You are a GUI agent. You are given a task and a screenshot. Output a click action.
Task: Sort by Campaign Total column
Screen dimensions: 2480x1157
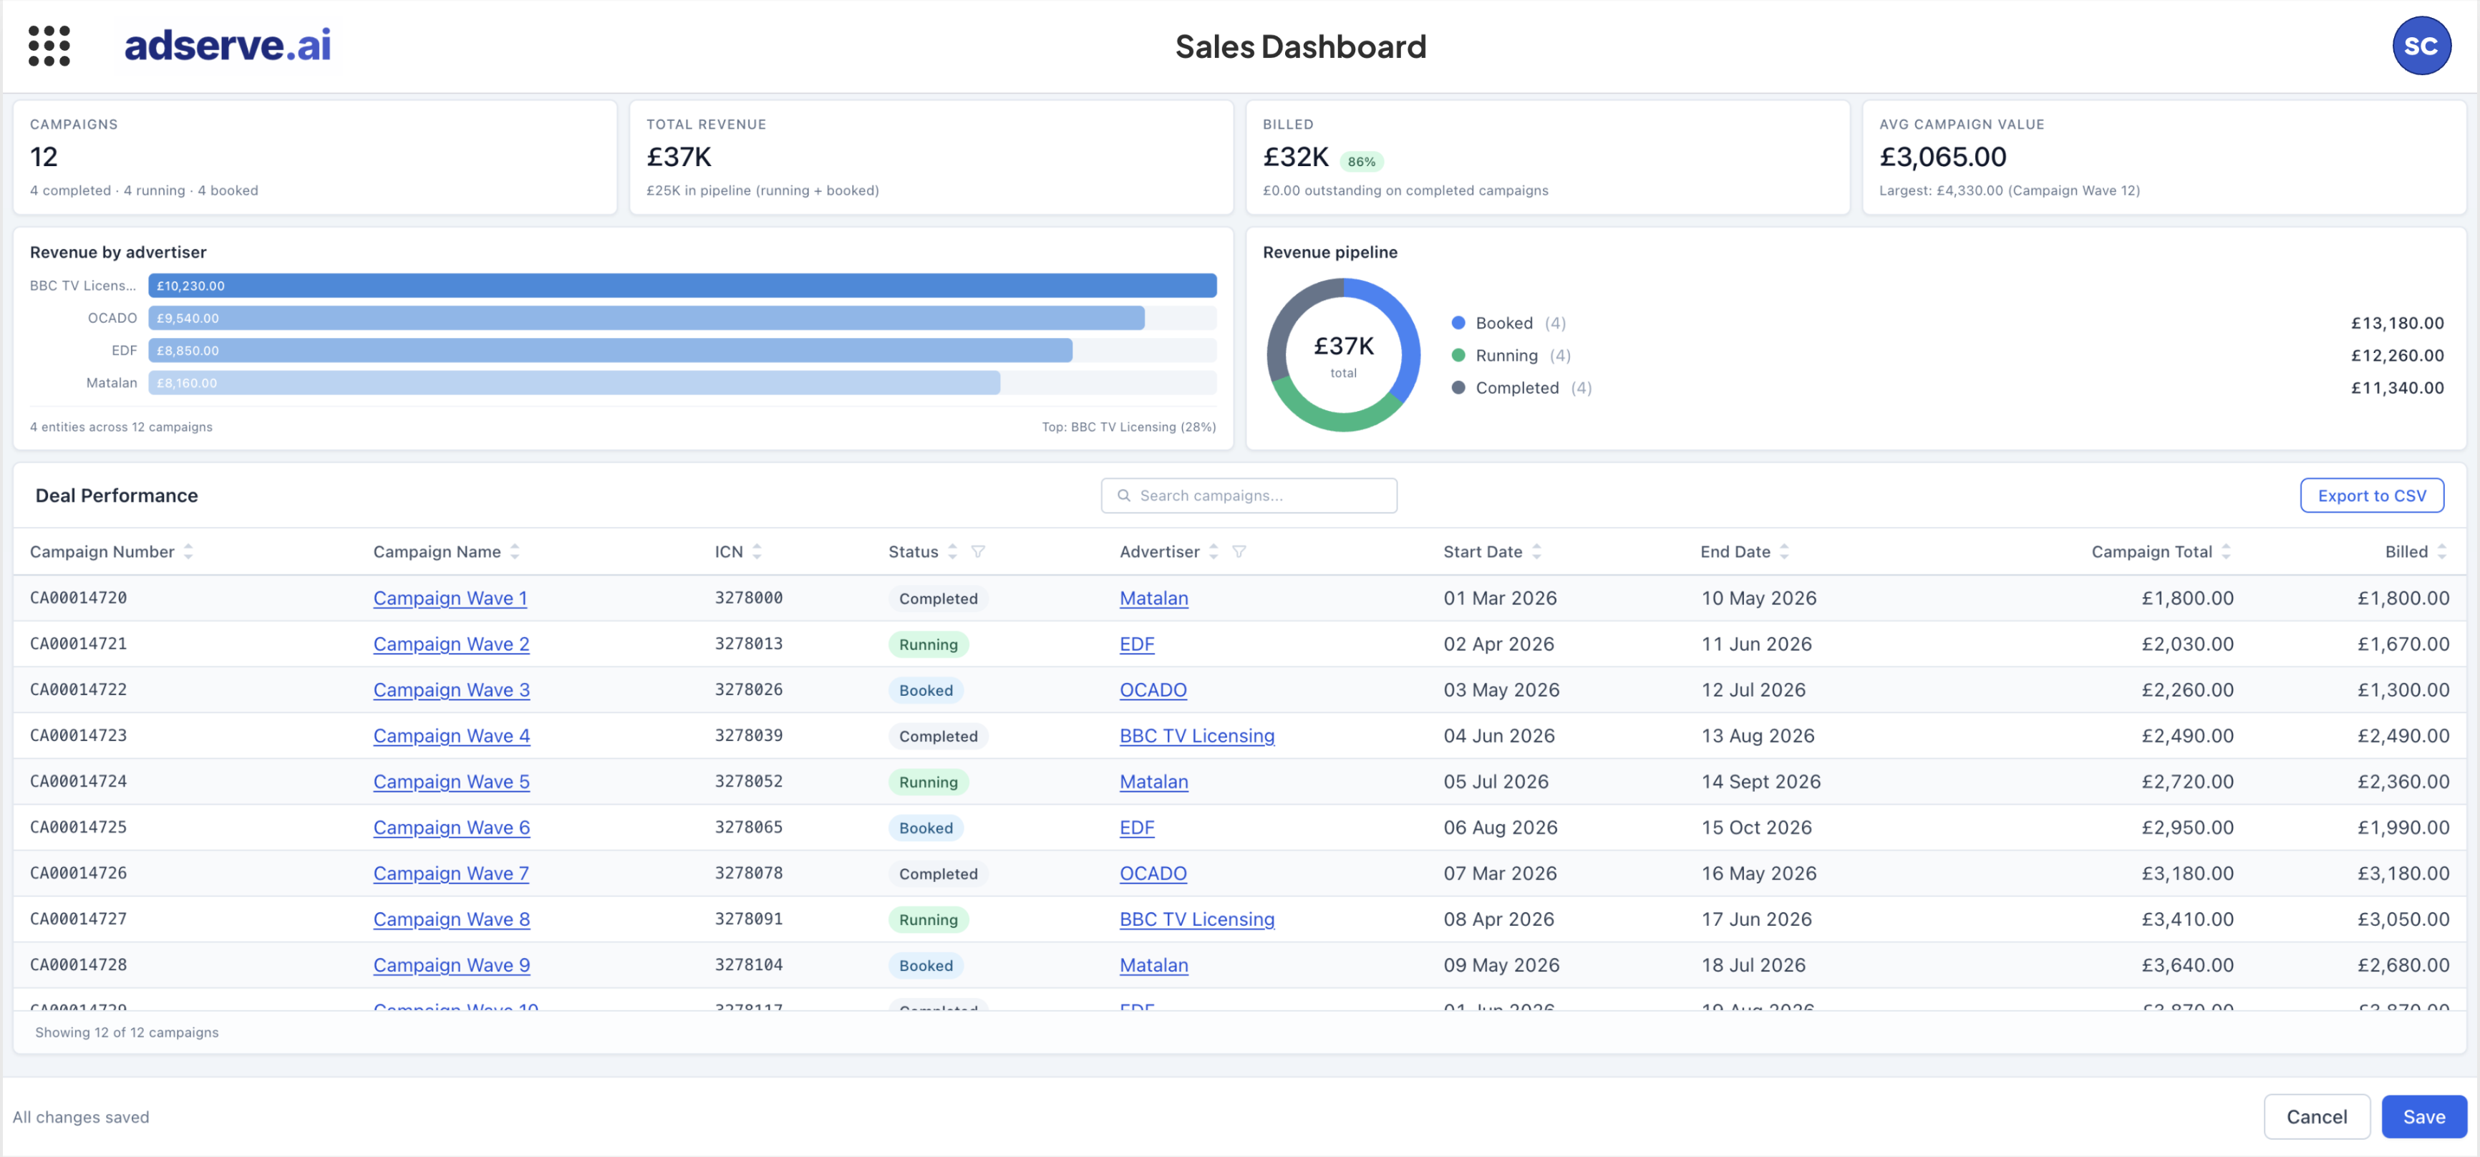pyautogui.click(x=2226, y=551)
